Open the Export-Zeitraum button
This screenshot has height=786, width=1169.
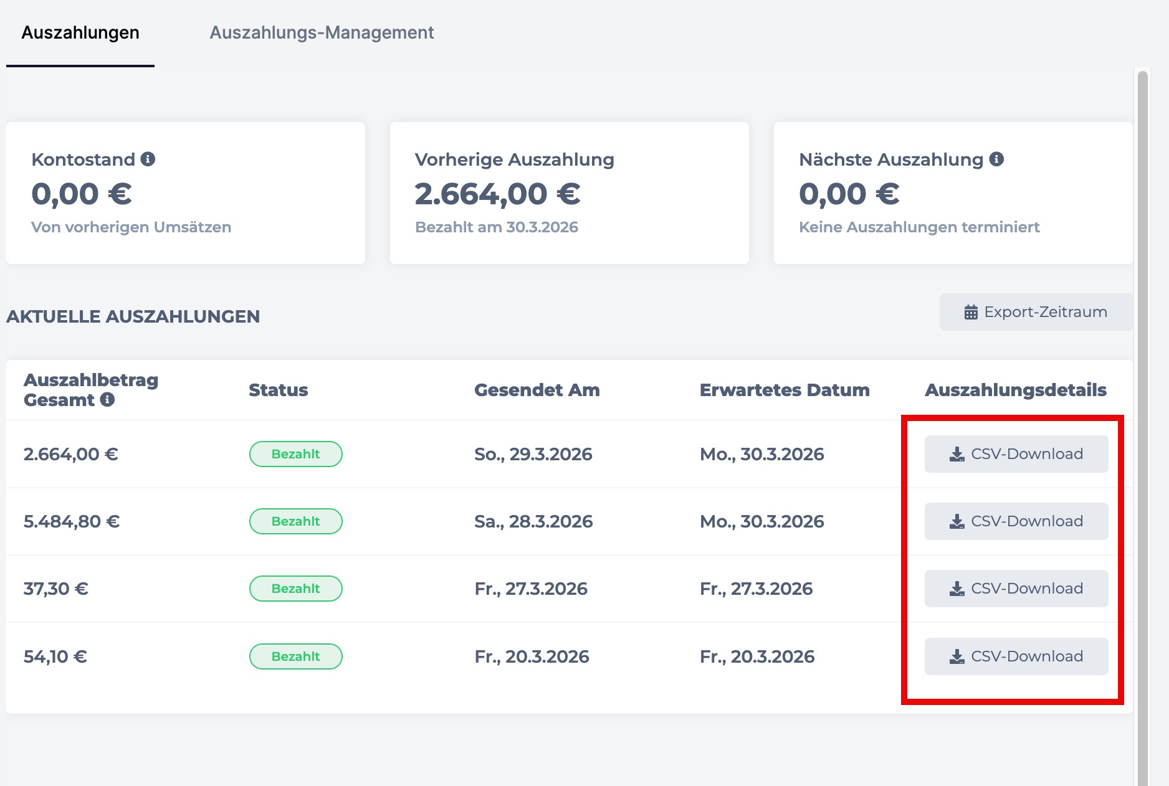point(1036,312)
